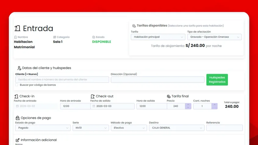
Task: Focus the Dirección (Opcional) field
Action: [158, 80]
